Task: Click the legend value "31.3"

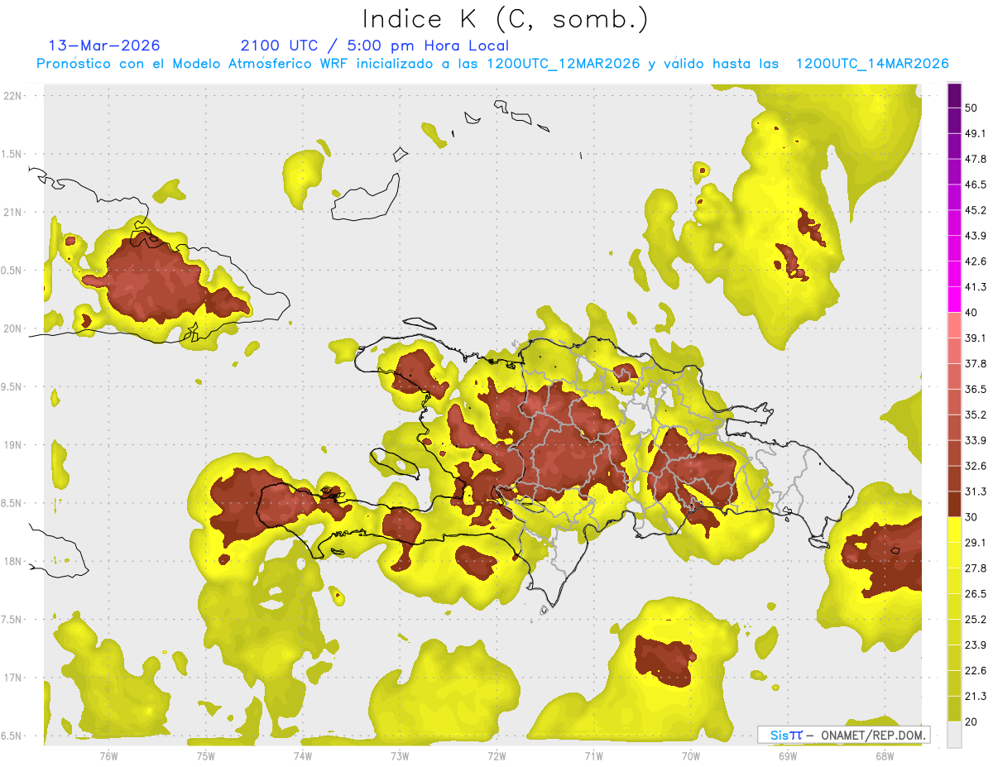Action: (x=976, y=491)
